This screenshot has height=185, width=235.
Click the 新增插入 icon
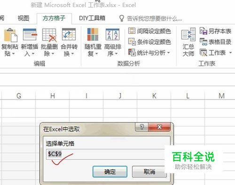[30, 35]
